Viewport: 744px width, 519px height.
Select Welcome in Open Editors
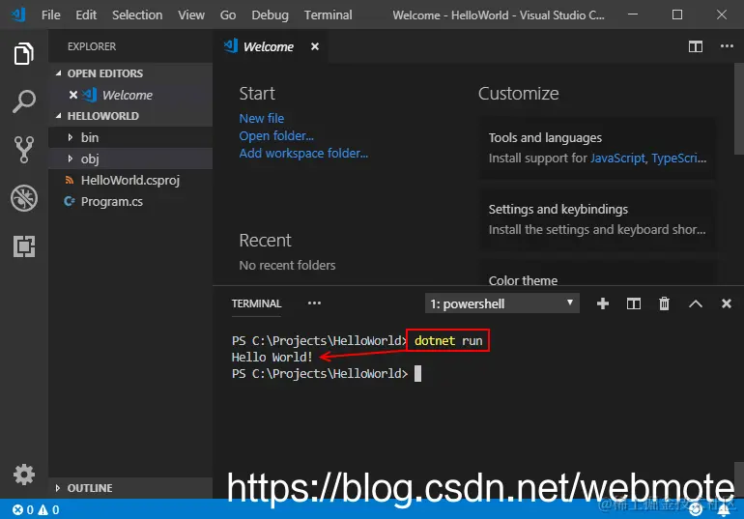click(x=130, y=95)
